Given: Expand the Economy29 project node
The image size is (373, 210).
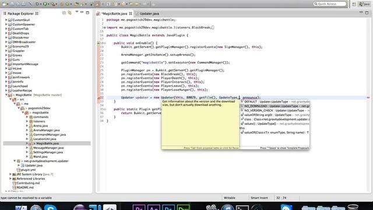Looking at the screenshot, I should 6,47.
